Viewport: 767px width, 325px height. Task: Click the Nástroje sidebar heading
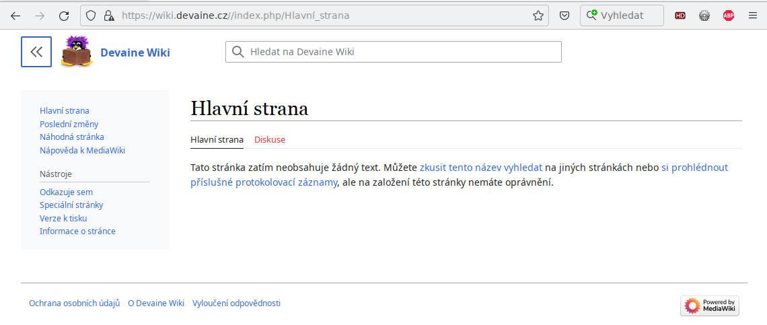[x=56, y=174]
